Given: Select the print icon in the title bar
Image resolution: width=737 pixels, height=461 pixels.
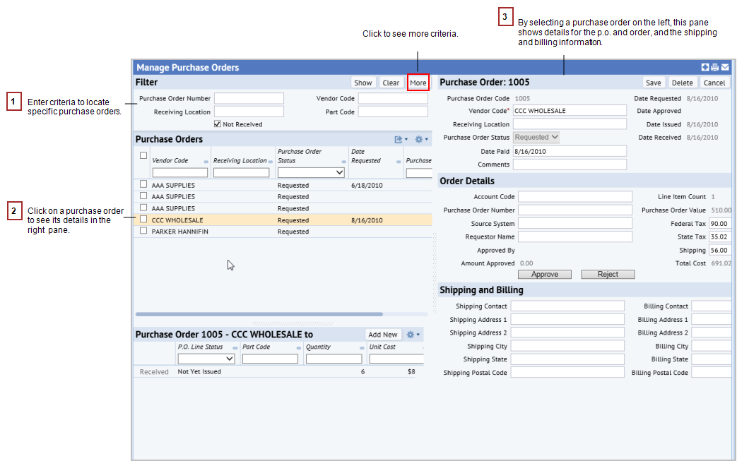Looking at the screenshot, I should (x=714, y=67).
